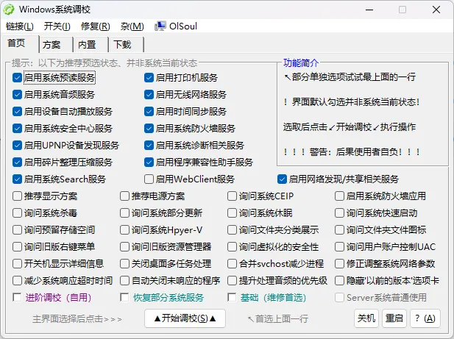This screenshot has width=454, height=339.
Task: Select the 首页 tab
Action: pos(21,43)
